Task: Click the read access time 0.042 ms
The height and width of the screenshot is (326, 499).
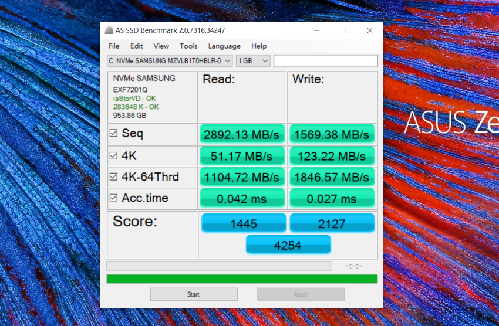Action: pos(242,199)
